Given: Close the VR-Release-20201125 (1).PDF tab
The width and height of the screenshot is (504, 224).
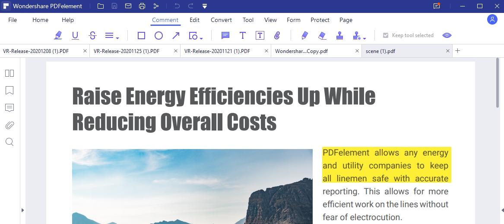Looking at the screenshot, I should pos(175,51).
